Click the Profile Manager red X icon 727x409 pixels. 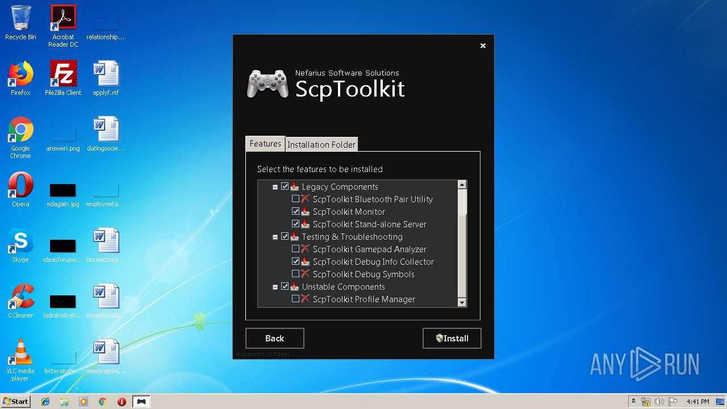click(x=305, y=299)
